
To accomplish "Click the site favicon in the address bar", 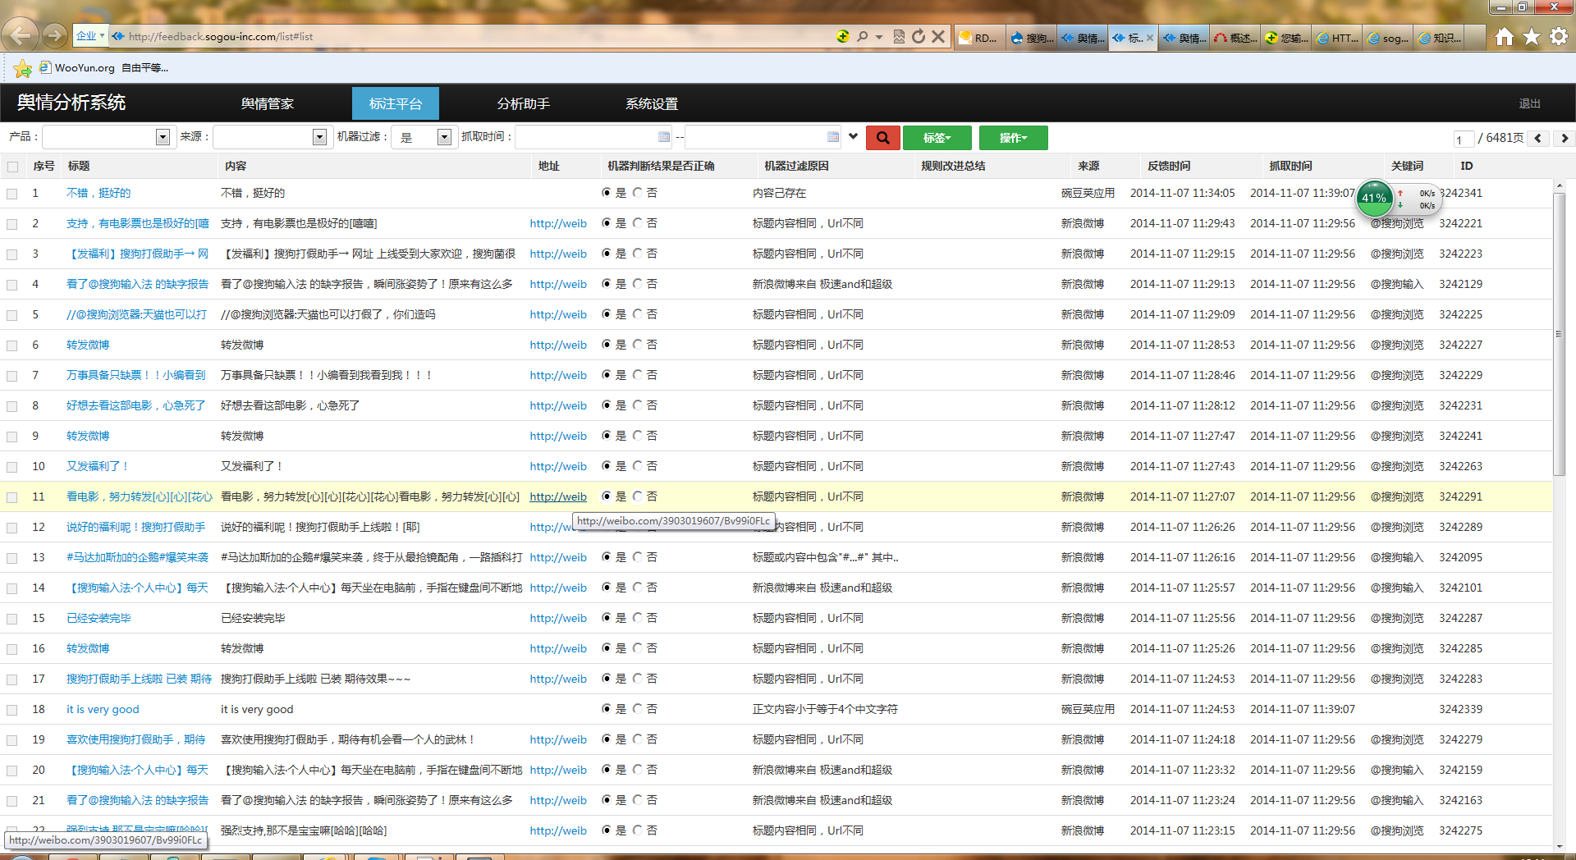I will coord(118,36).
